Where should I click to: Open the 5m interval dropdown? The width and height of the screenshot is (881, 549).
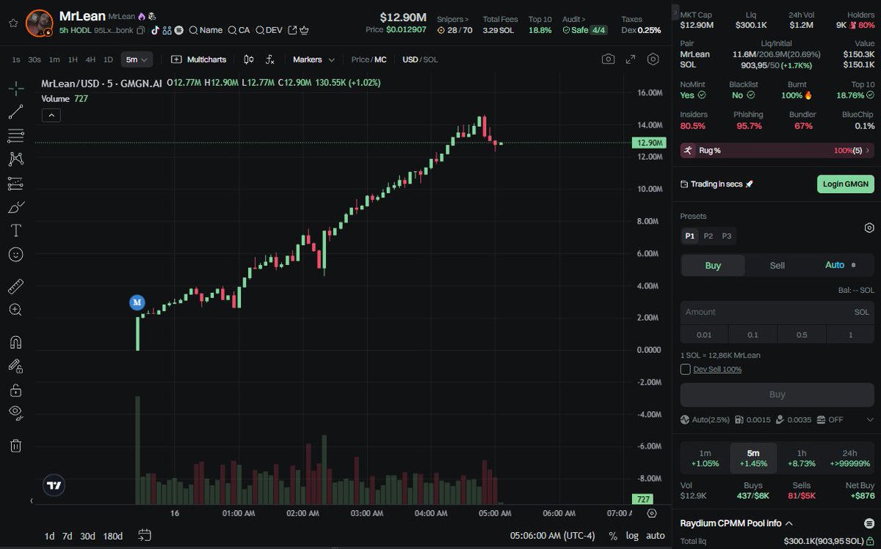coord(137,59)
